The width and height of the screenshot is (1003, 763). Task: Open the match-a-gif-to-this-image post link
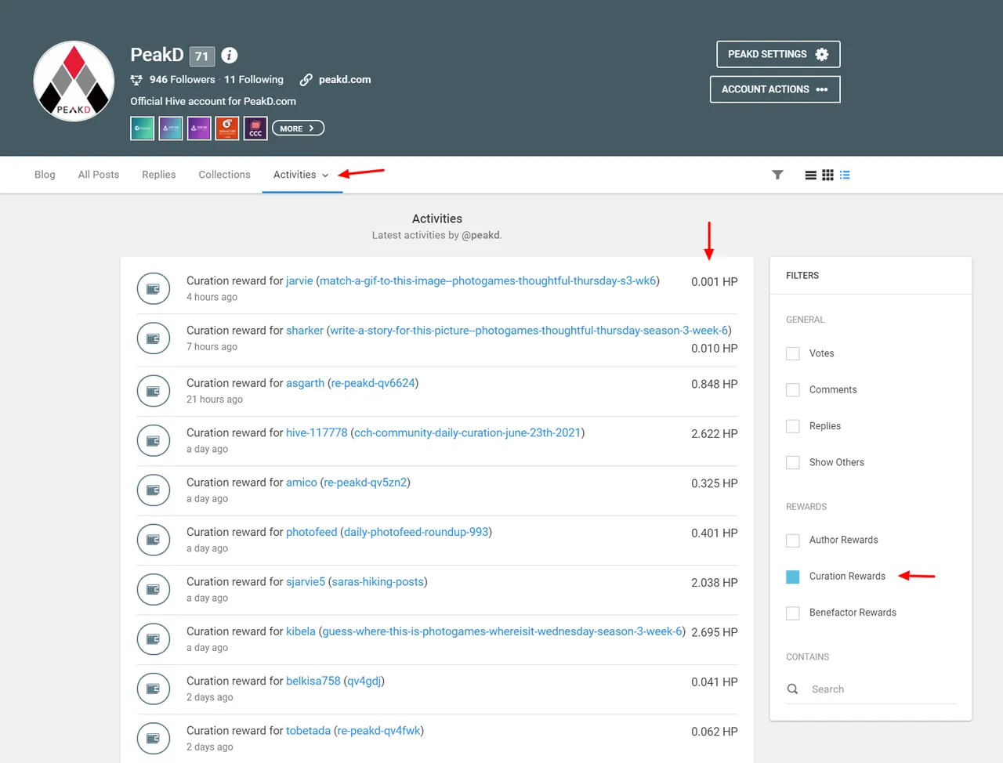(x=488, y=280)
